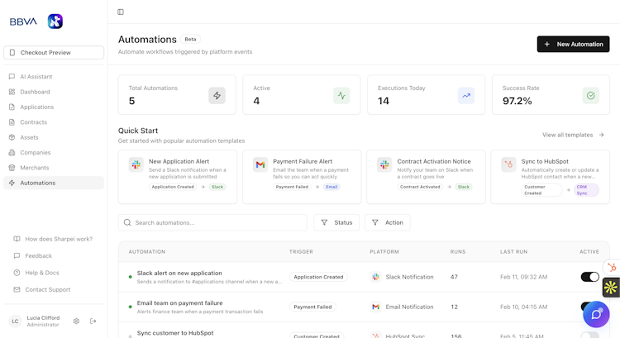Click the Total Automations lightning icon

217,95
